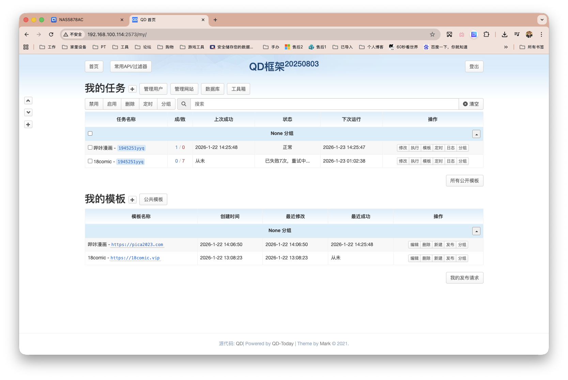Add a new task with the plus icon beside 我的任务
Image resolution: width=568 pixels, height=380 pixels.
(x=132, y=89)
